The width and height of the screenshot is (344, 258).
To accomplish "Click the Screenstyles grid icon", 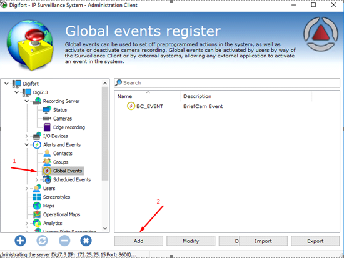I will pos(37,197).
